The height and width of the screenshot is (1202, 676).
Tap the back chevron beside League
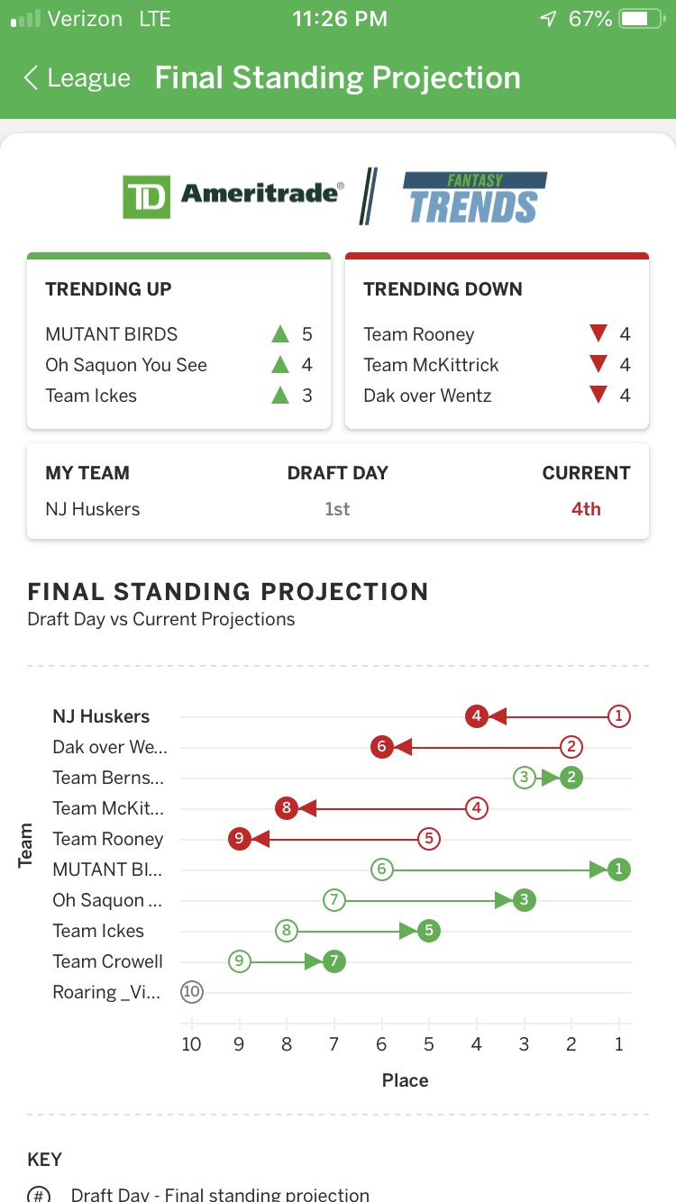[31, 77]
